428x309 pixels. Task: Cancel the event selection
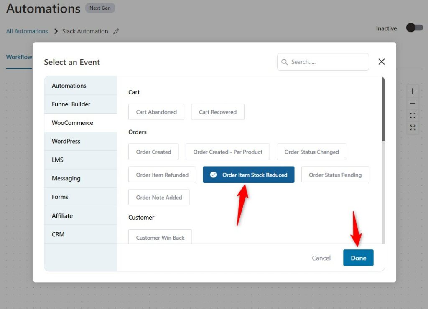tap(321, 258)
